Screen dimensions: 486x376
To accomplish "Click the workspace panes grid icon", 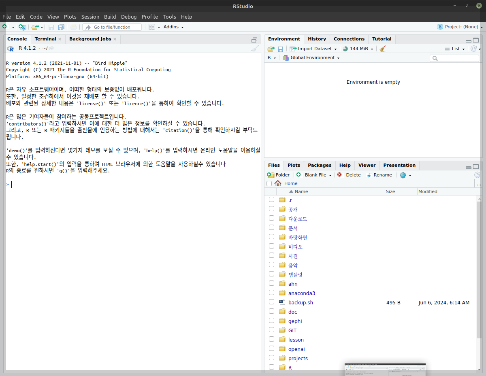I will [x=152, y=27].
